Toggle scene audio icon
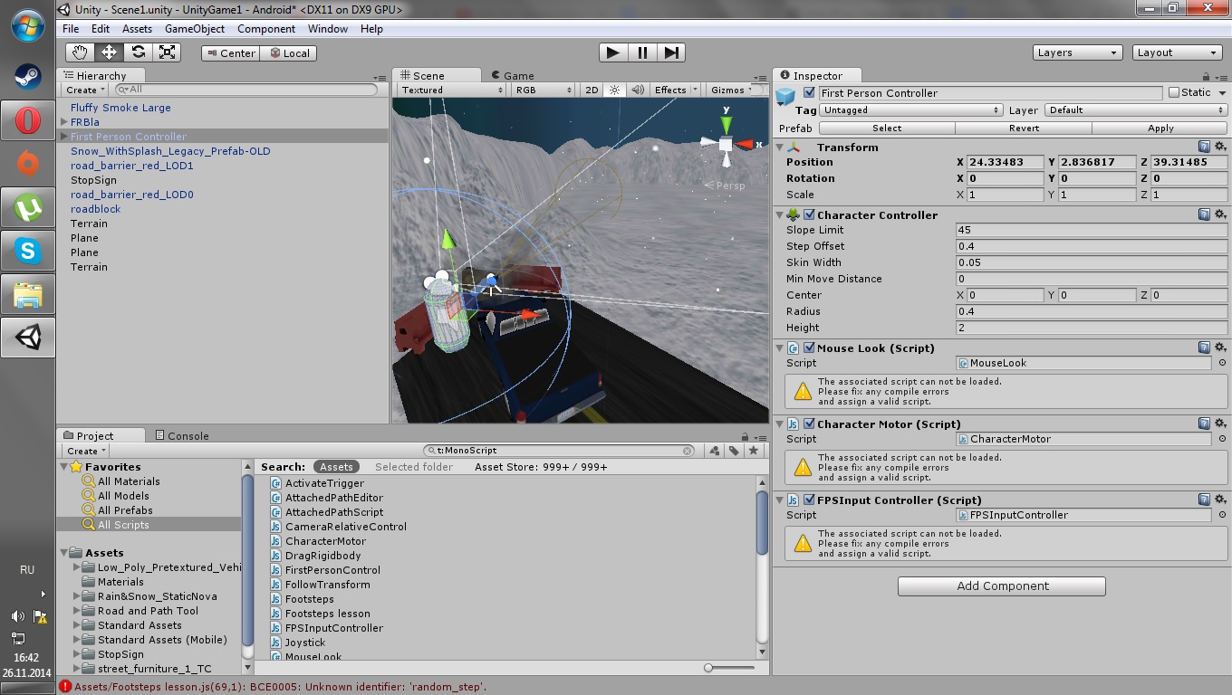Screen dimensions: 1232x695 tap(638, 90)
